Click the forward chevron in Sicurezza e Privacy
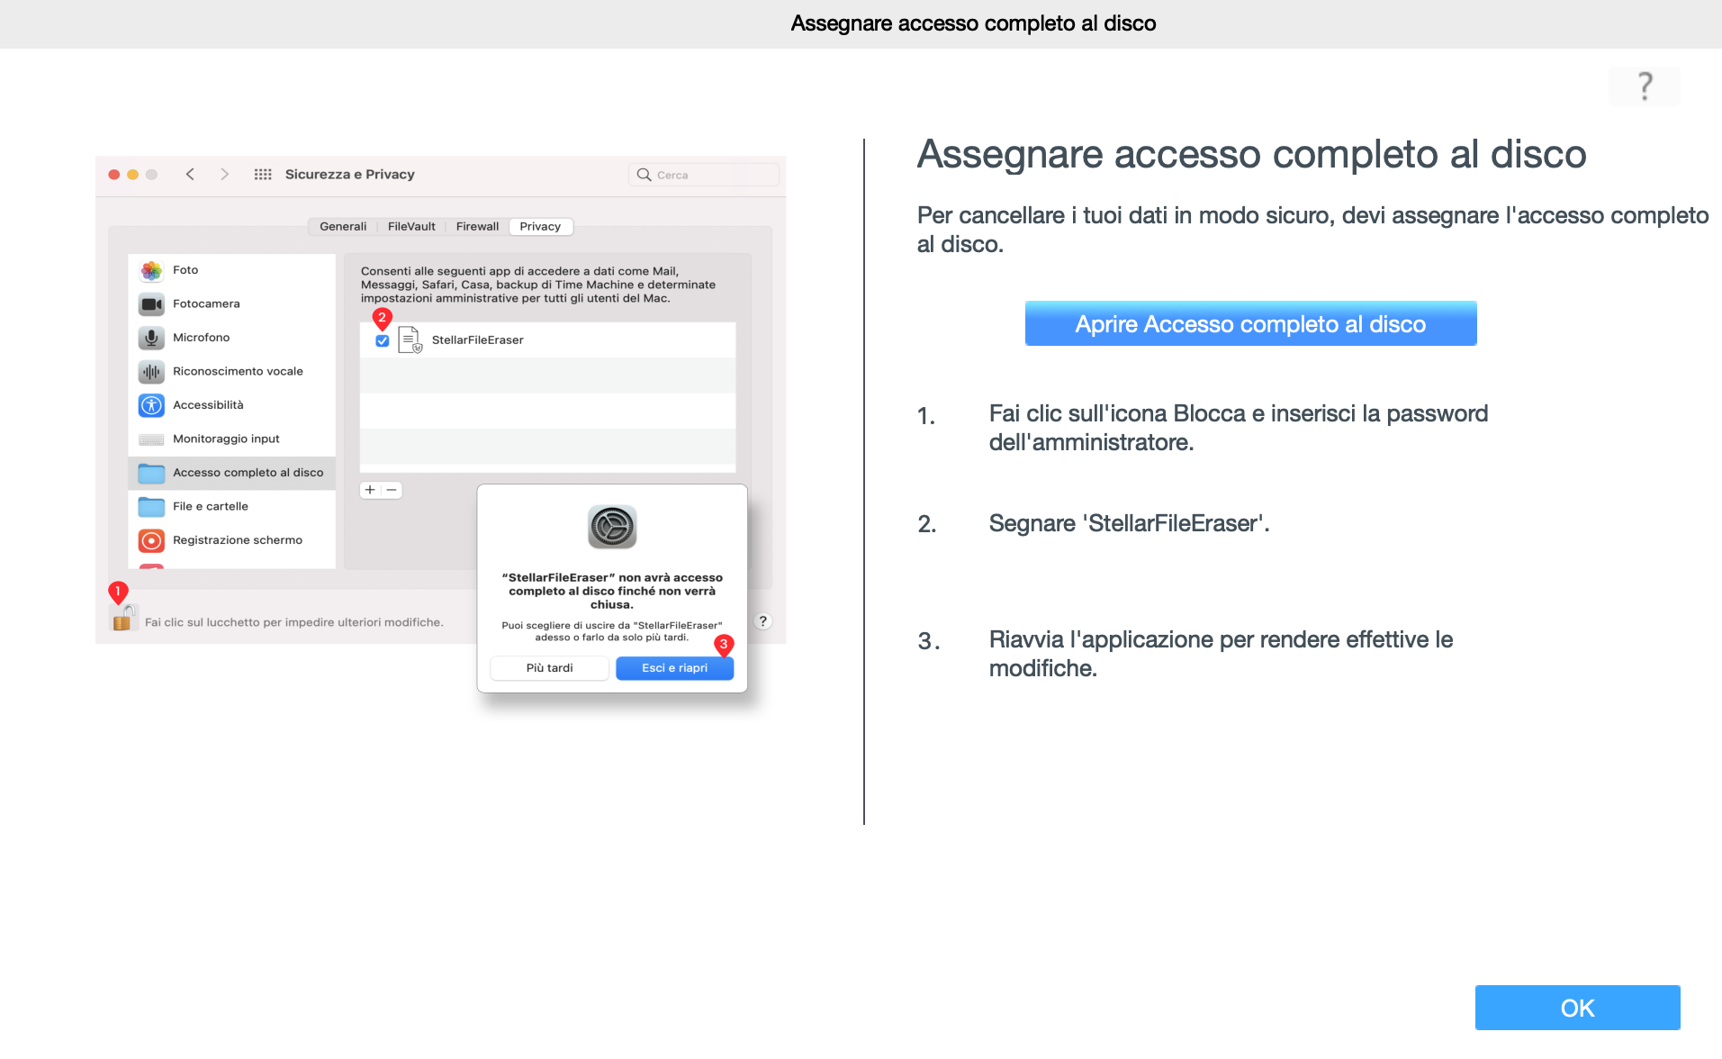Image resolution: width=1722 pixels, height=1059 pixels. tap(224, 175)
